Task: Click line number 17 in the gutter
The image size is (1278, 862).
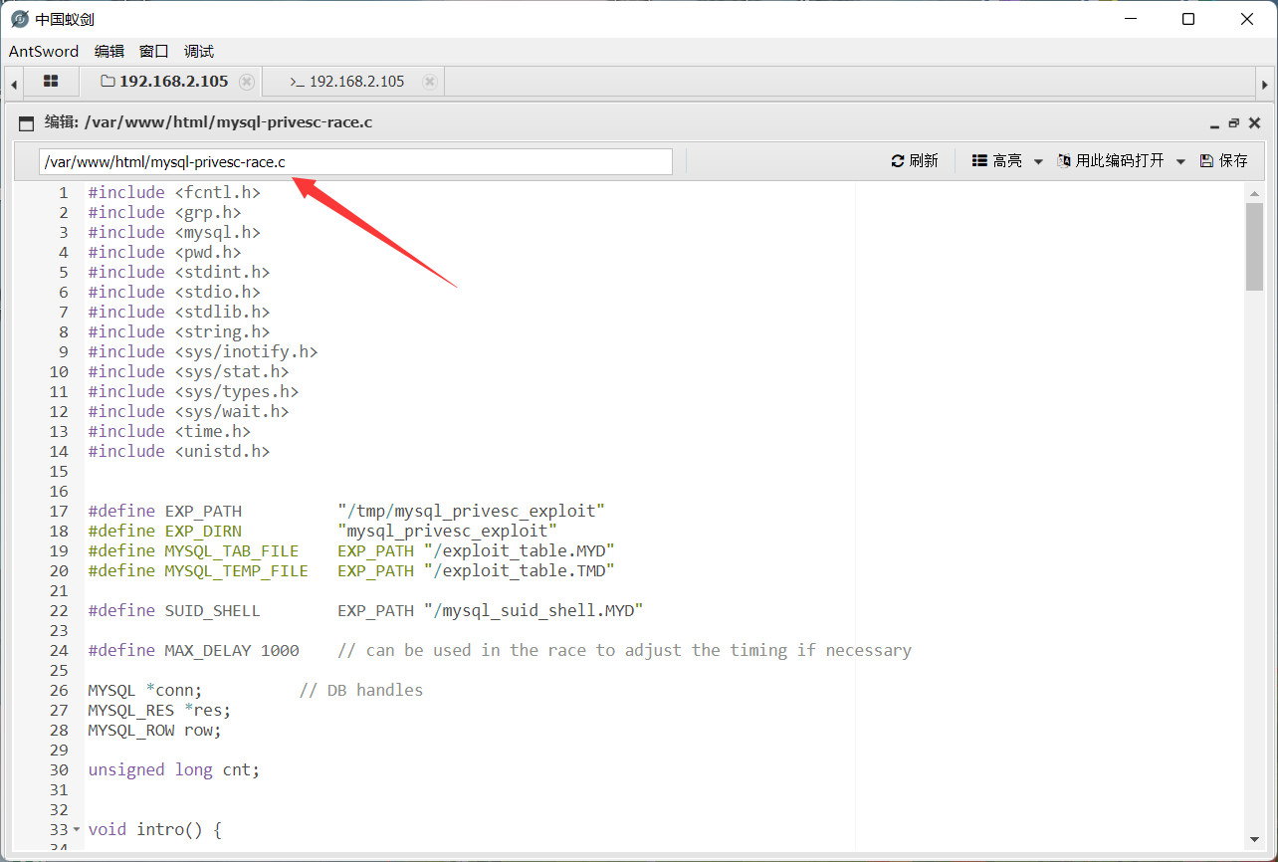Action: [59, 511]
